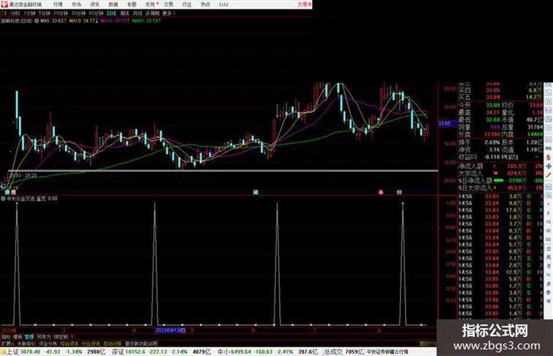Open the 行业 menu
The image size is (553, 356).
point(187,4)
